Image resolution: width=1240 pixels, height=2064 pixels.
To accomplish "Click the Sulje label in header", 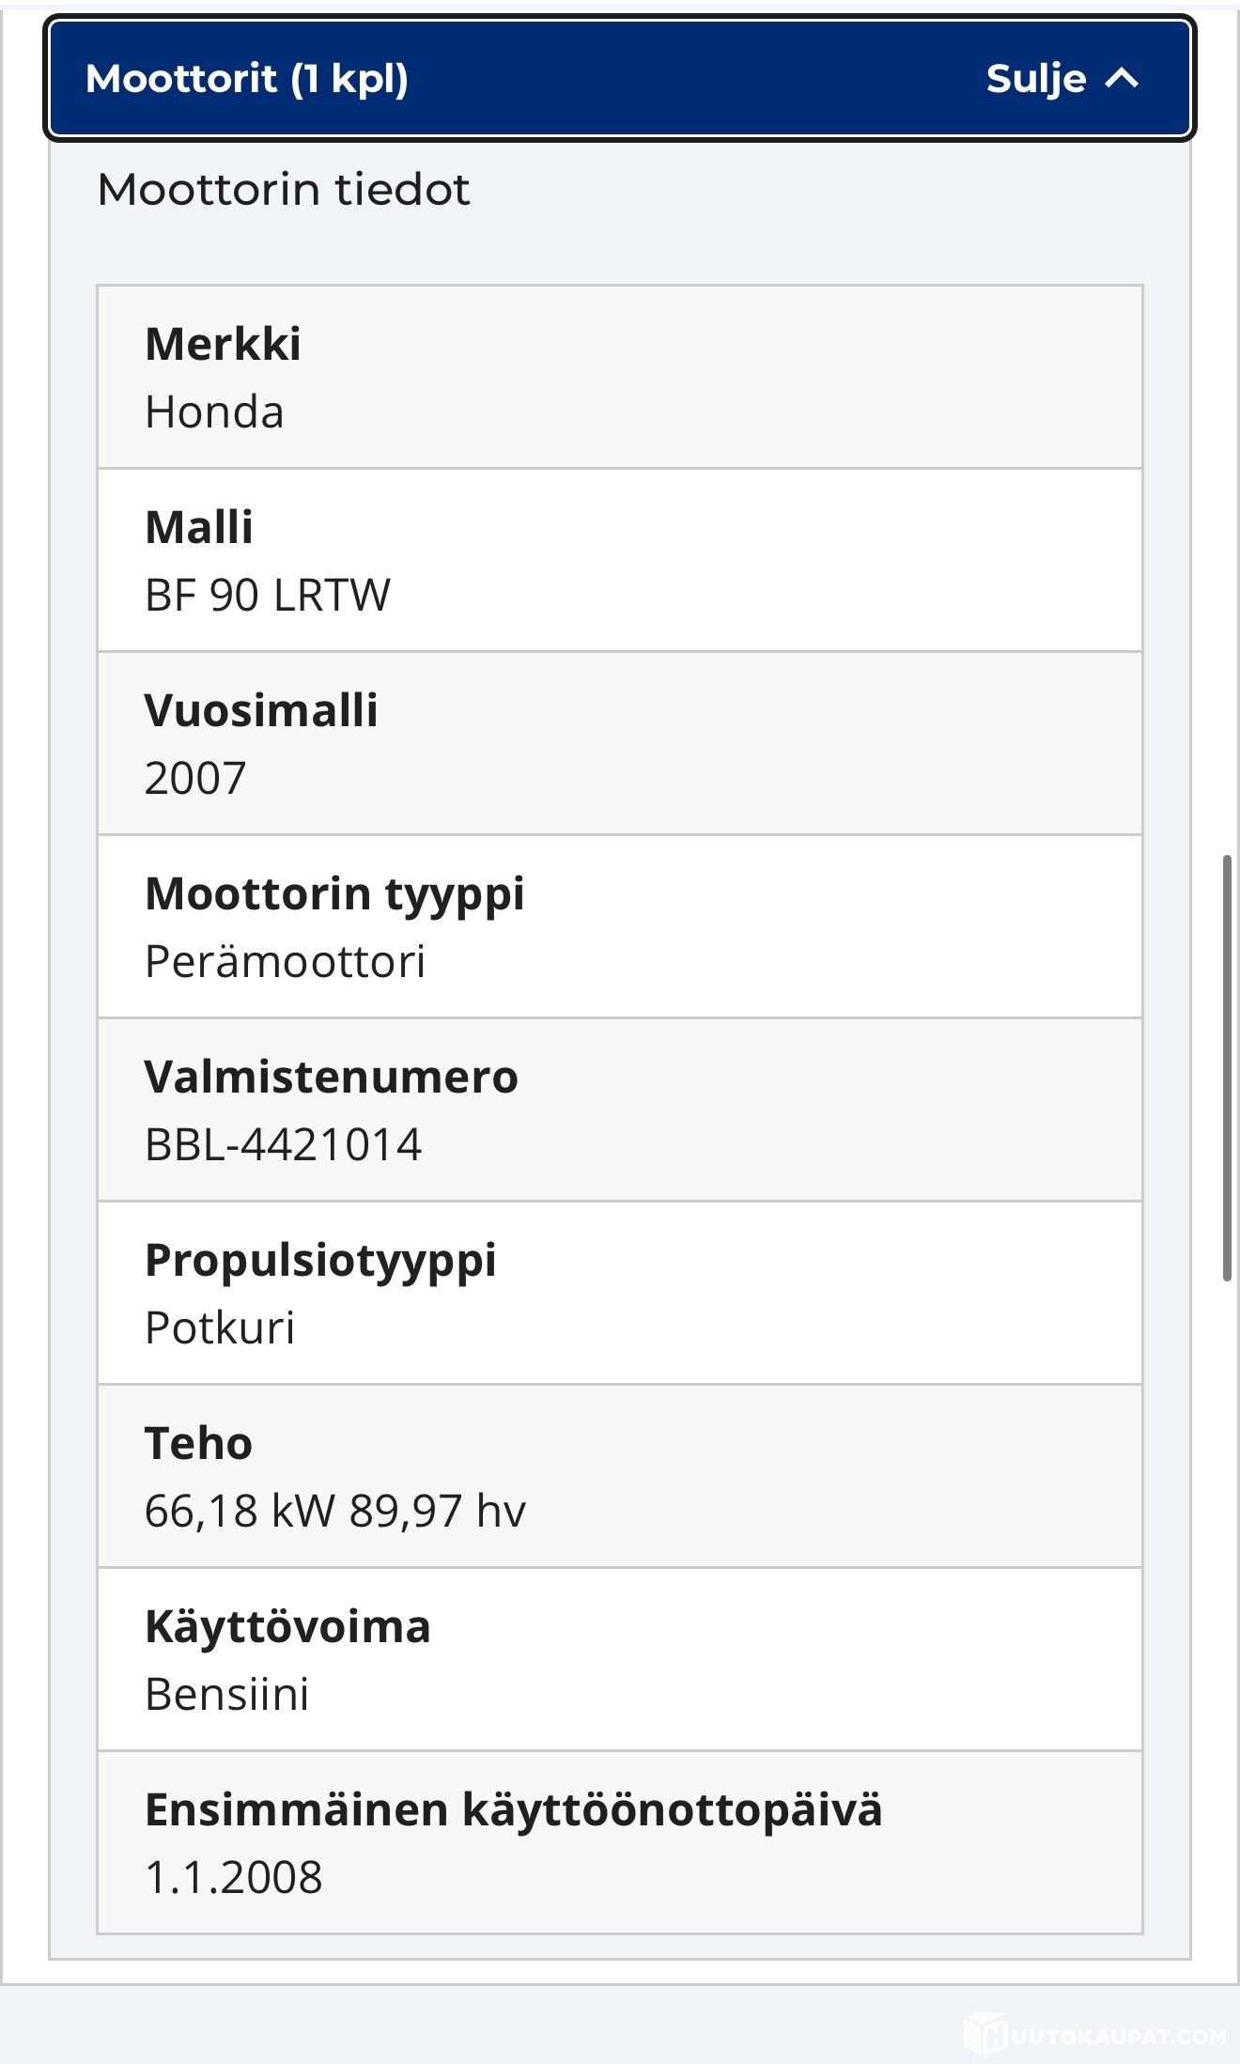I will coord(1036,79).
